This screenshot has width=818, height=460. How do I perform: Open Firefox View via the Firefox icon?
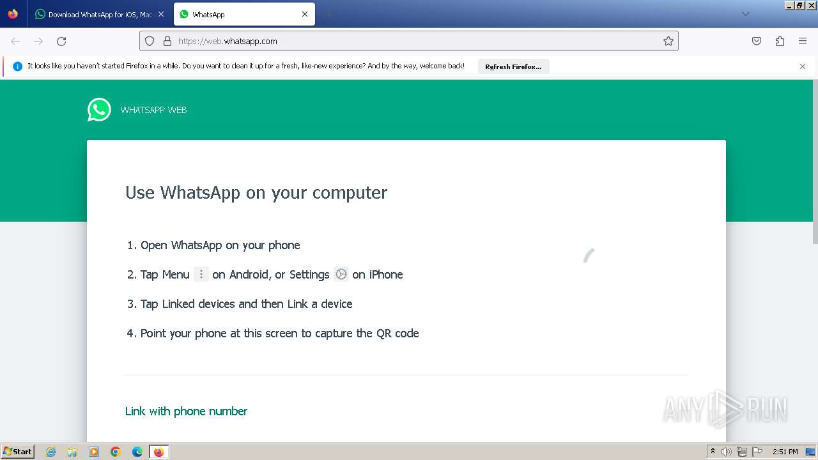[x=13, y=14]
